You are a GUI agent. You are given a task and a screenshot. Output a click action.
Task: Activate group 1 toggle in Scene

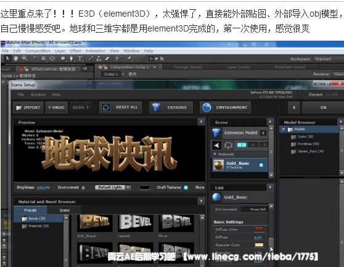click(x=242, y=145)
